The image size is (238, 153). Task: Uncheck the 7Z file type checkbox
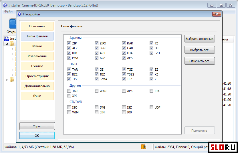pos(152,43)
